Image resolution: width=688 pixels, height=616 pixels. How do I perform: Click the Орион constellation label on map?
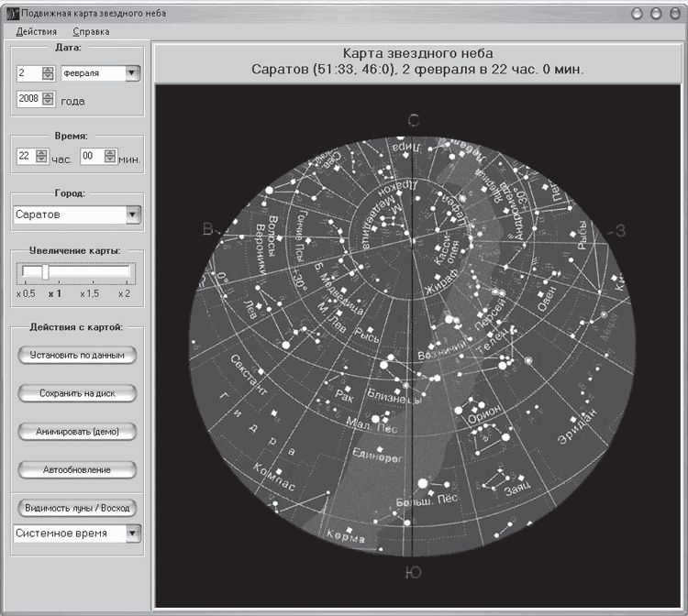pyautogui.click(x=484, y=414)
